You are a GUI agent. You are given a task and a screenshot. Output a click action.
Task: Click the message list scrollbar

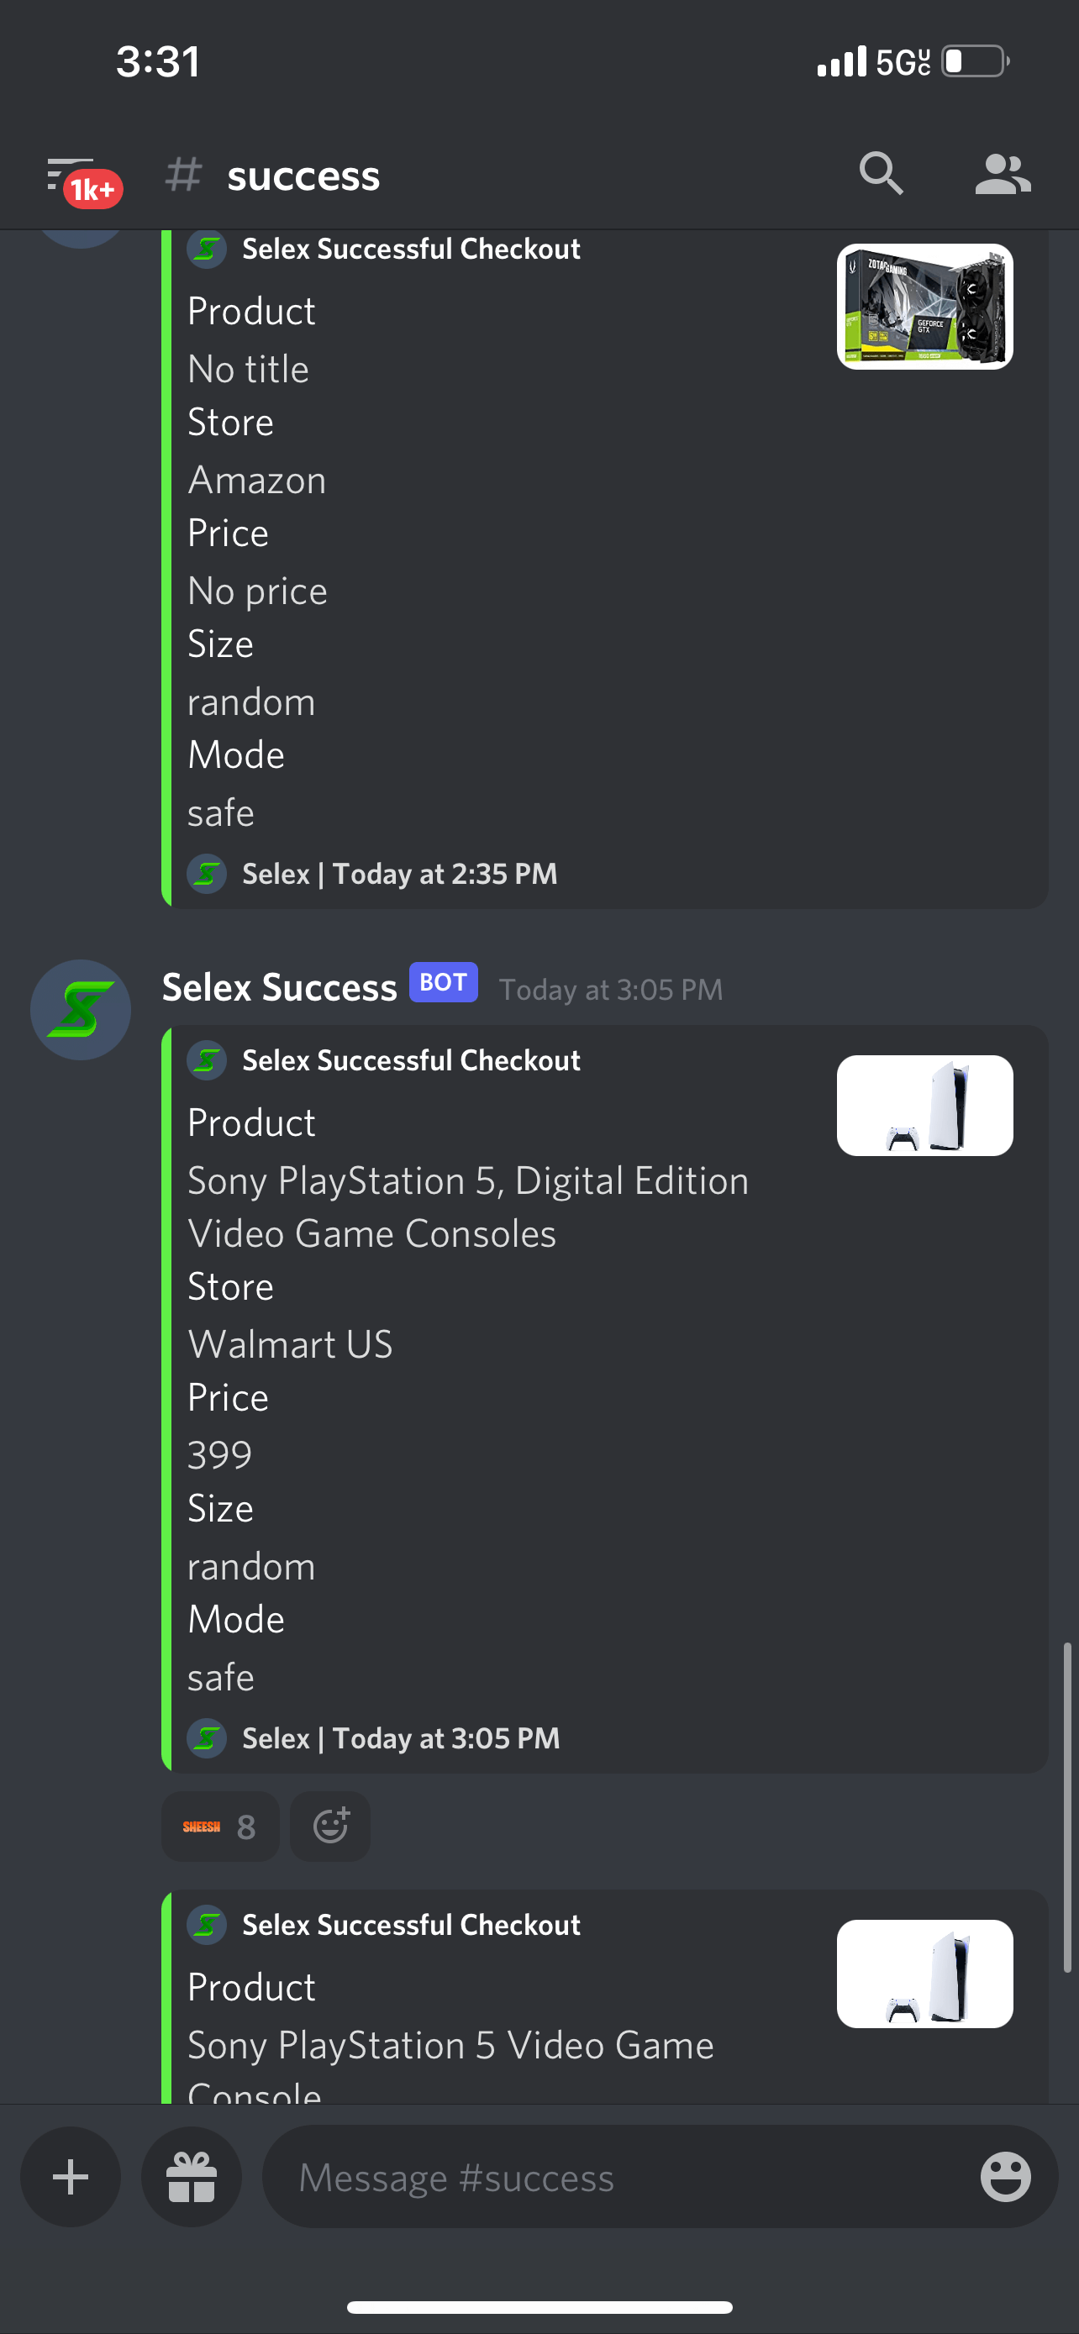tap(1067, 1806)
